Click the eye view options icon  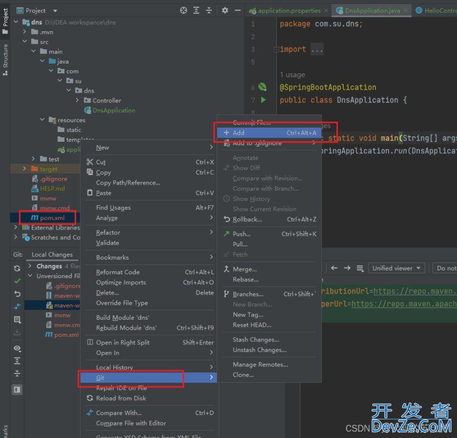pyautogui.click(x=17, y=348)
